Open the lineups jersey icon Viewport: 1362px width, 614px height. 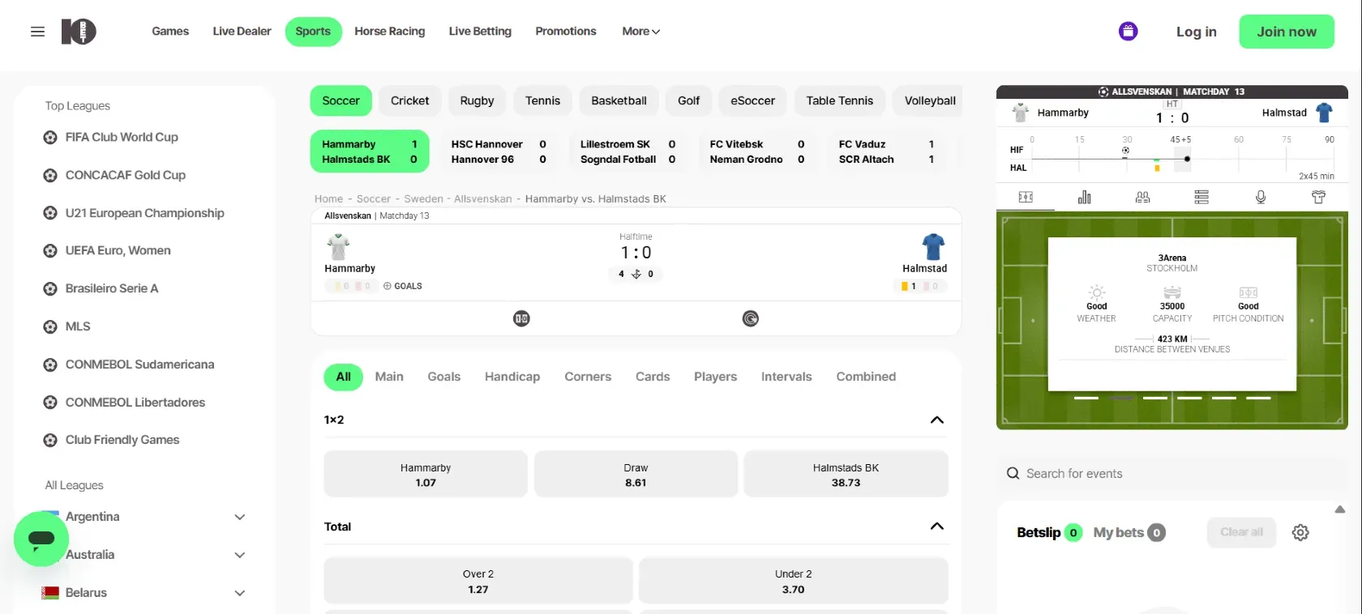click(1319, 197)
